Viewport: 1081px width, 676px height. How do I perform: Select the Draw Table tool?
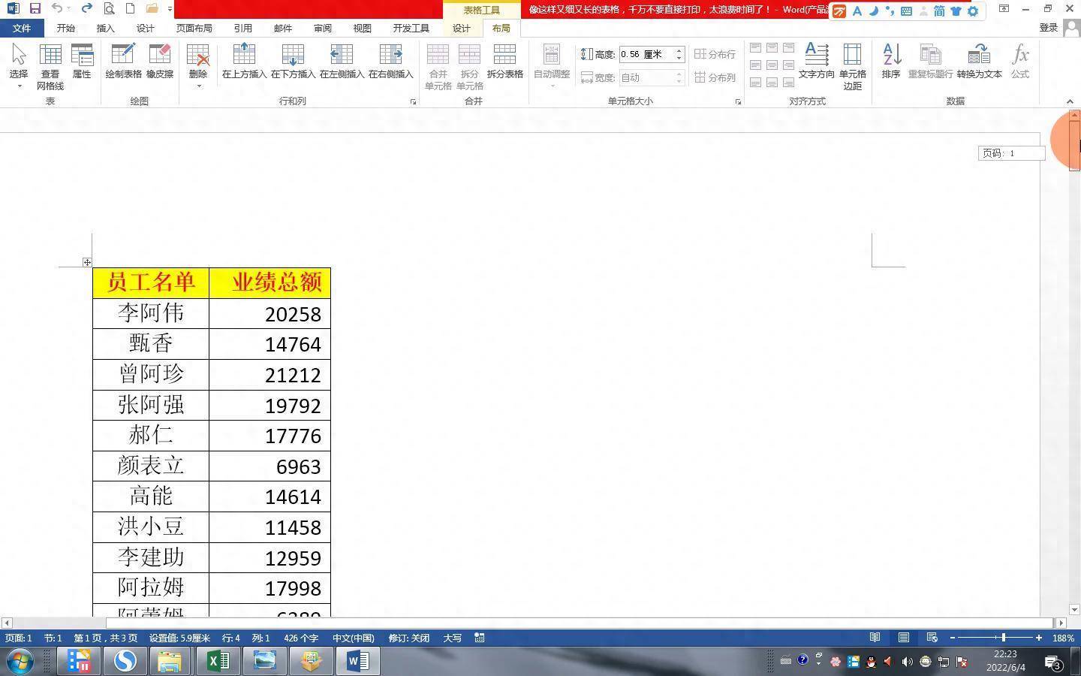[x=123, y=60]
